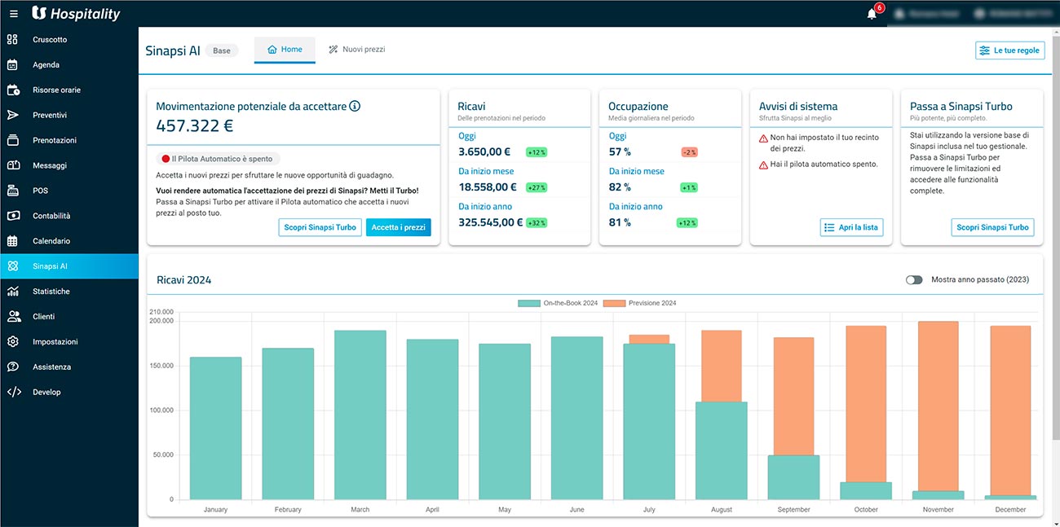Click the warning icon for pilota automatico spento
This screenshot has width=1060, height=527.
pos(763,164)
